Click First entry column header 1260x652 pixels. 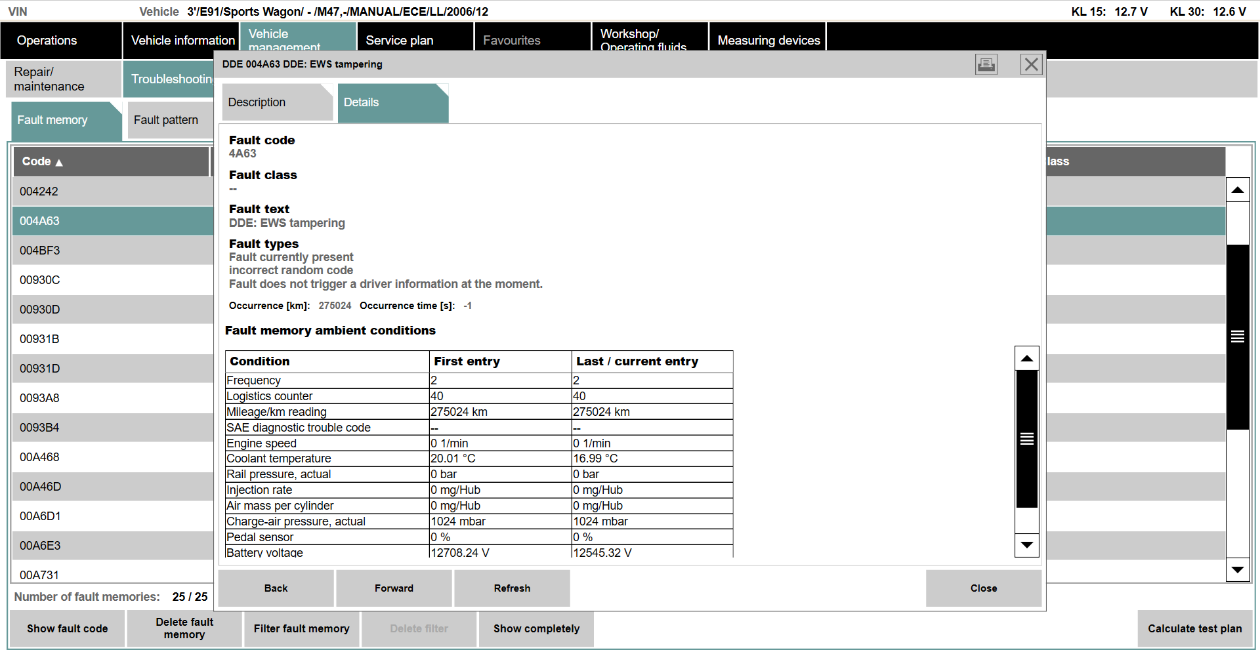coord(500,361)
